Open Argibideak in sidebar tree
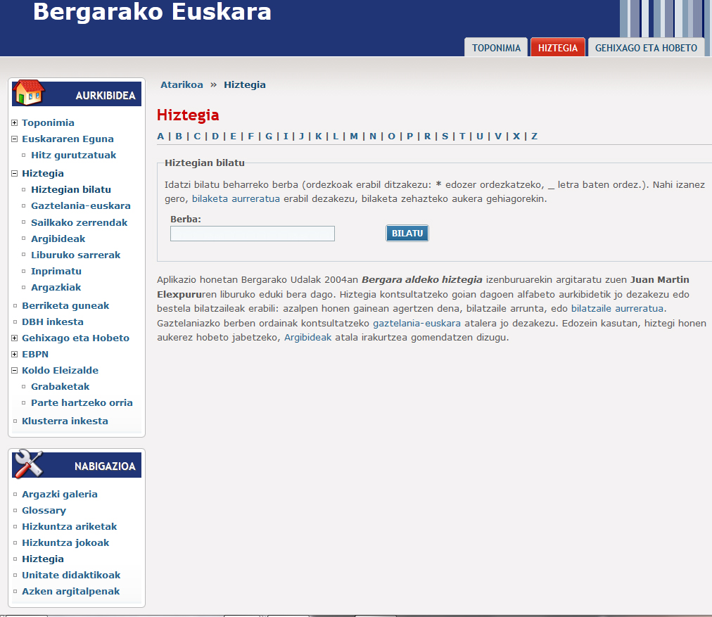This screenshot has width=712, height=617. click(58, 238)
